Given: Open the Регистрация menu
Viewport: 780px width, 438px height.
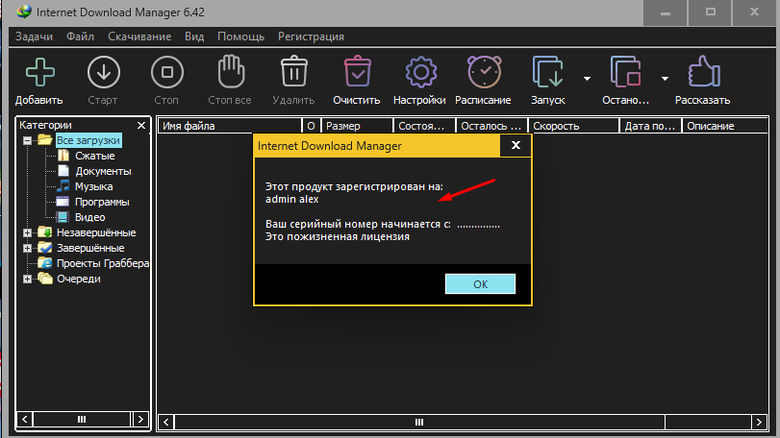Looking at the screenshot, I should point(311,36).
